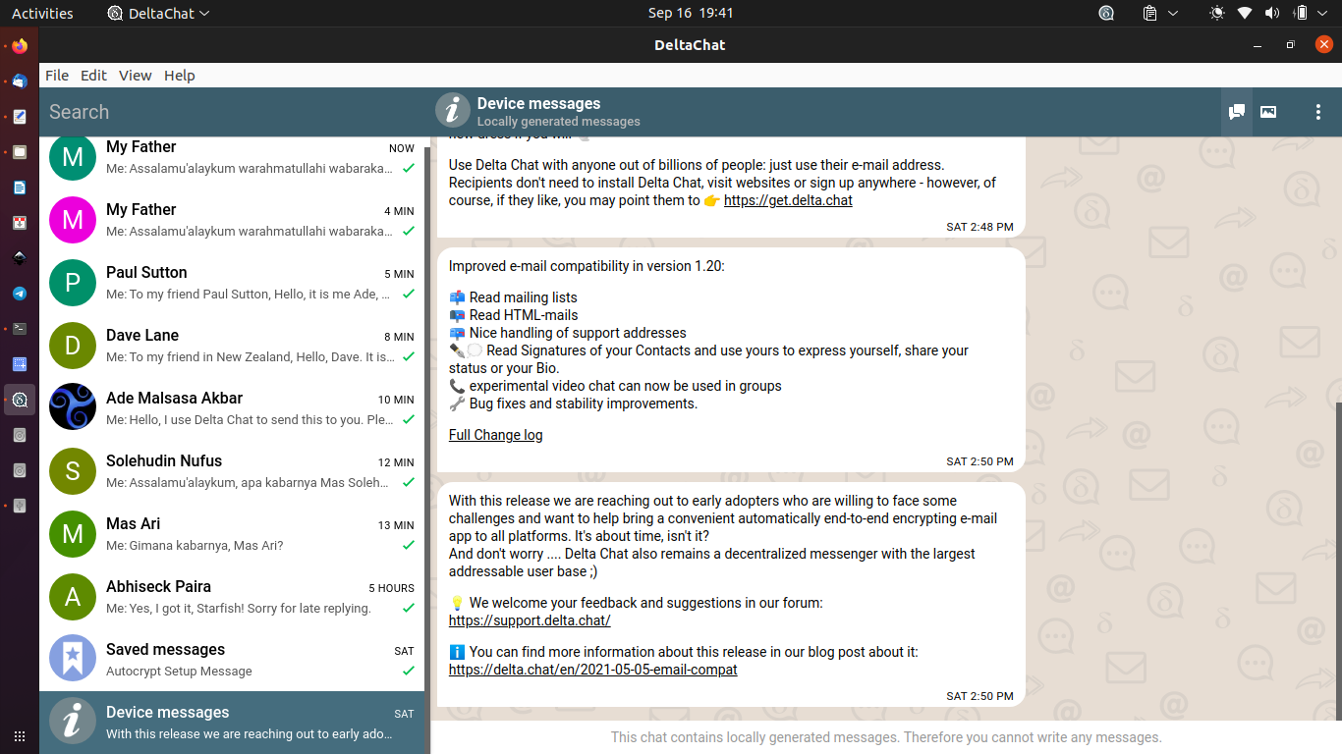1342x754 pixels.
Task: Click the Device messages header title
Action: [x=538, y=103]
